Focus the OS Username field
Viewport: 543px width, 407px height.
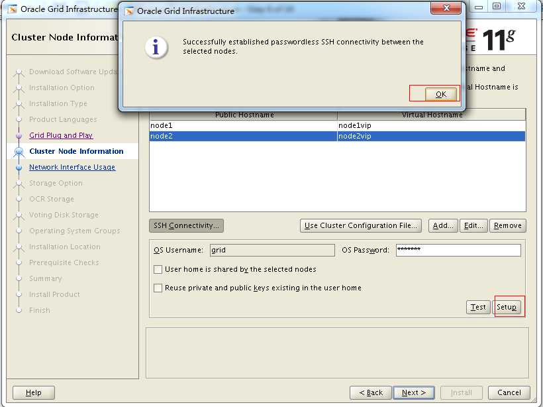tap(272, 250)
